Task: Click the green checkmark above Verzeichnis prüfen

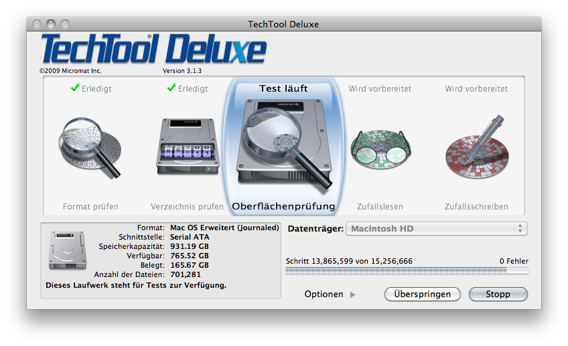Action: [171, 88]
